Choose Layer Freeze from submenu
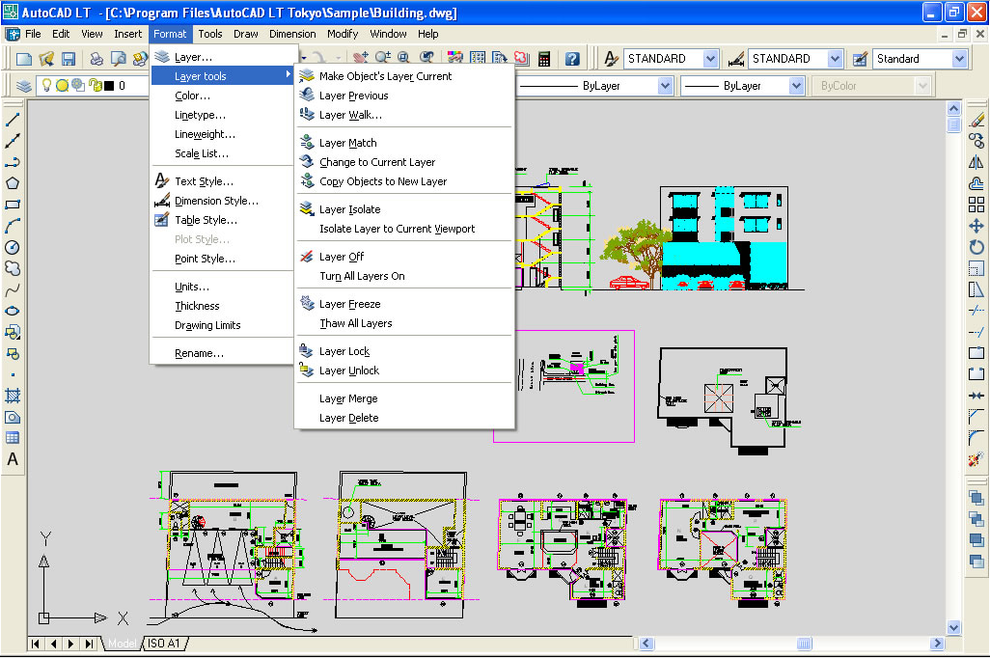990x658 pixels. tap(404, 304)
